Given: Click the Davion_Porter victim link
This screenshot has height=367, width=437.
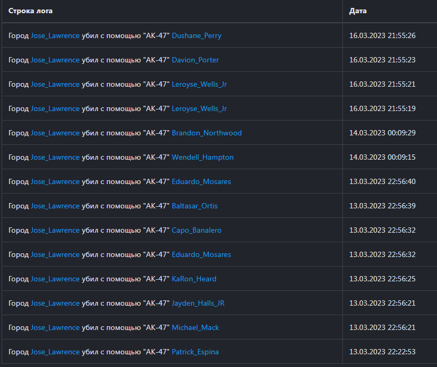Looking at the screenshot, I should [195, 60].
